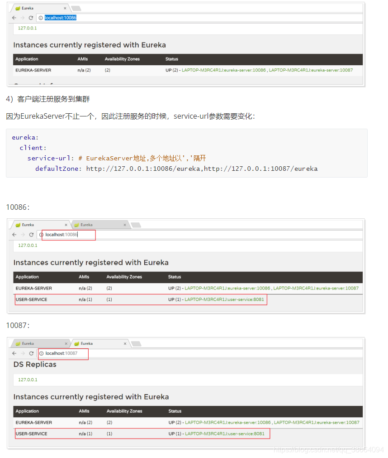
Task: Click back arrow in the single-tab Eureka browser
Action: (x=14, y=18)
